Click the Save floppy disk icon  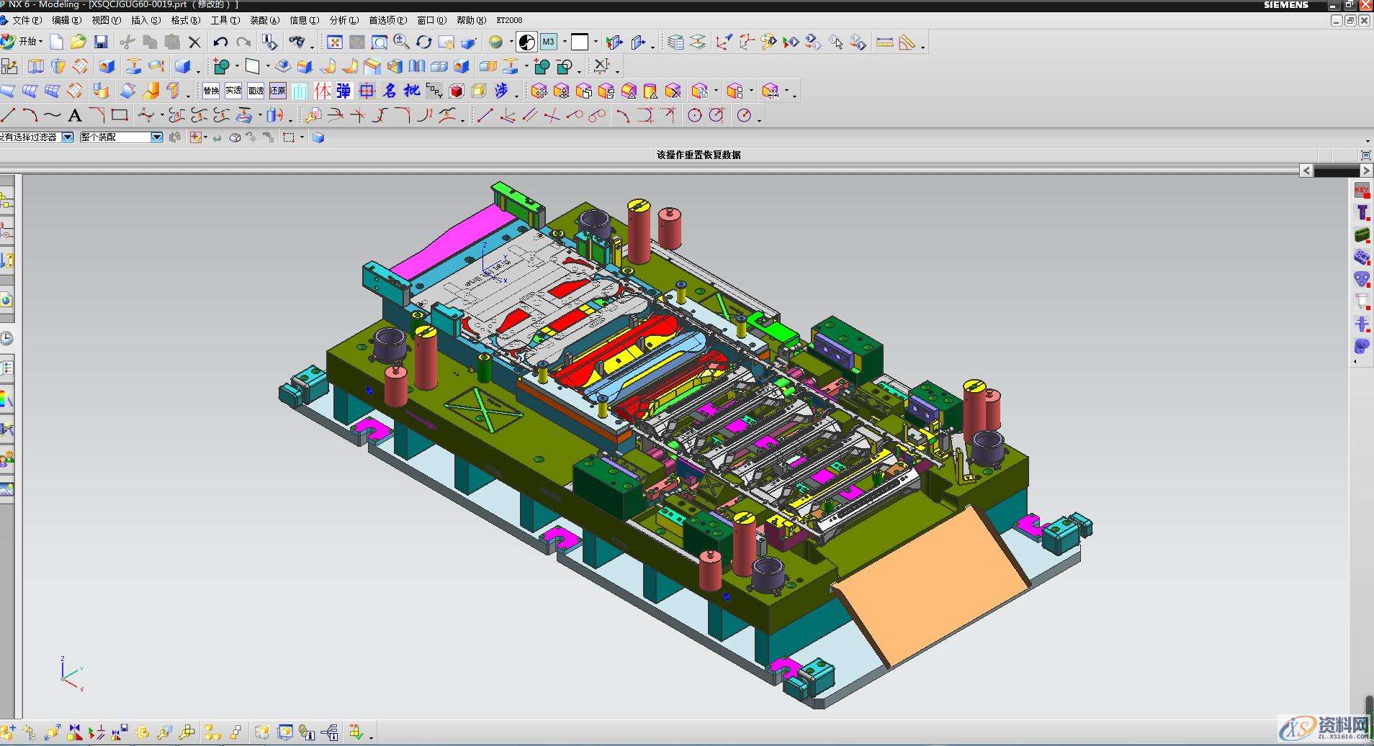pyautogui.click(x=101, y=42)
